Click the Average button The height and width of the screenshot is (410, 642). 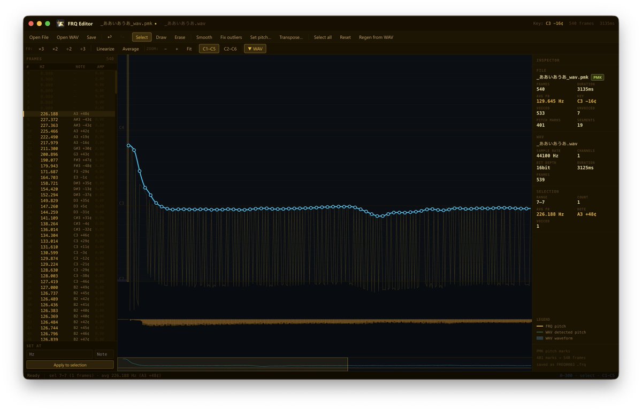pyautogui.click(x=131, y=49)
